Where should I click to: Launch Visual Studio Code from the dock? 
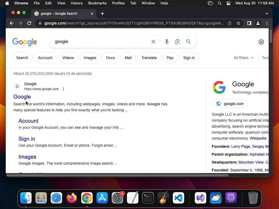point(178,198)
